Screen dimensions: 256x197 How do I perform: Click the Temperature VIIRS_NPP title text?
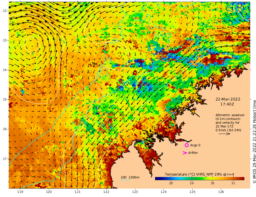tap(199, 174)
